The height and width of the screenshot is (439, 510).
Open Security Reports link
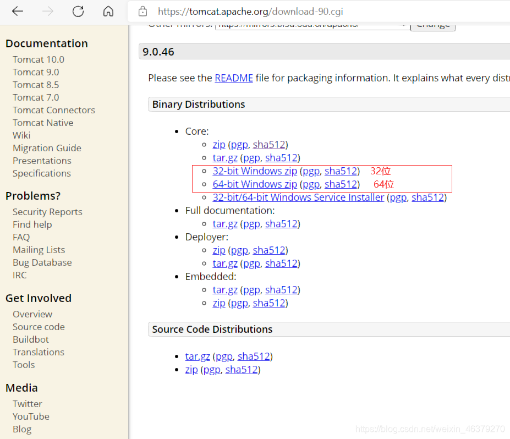pos(47,212)
